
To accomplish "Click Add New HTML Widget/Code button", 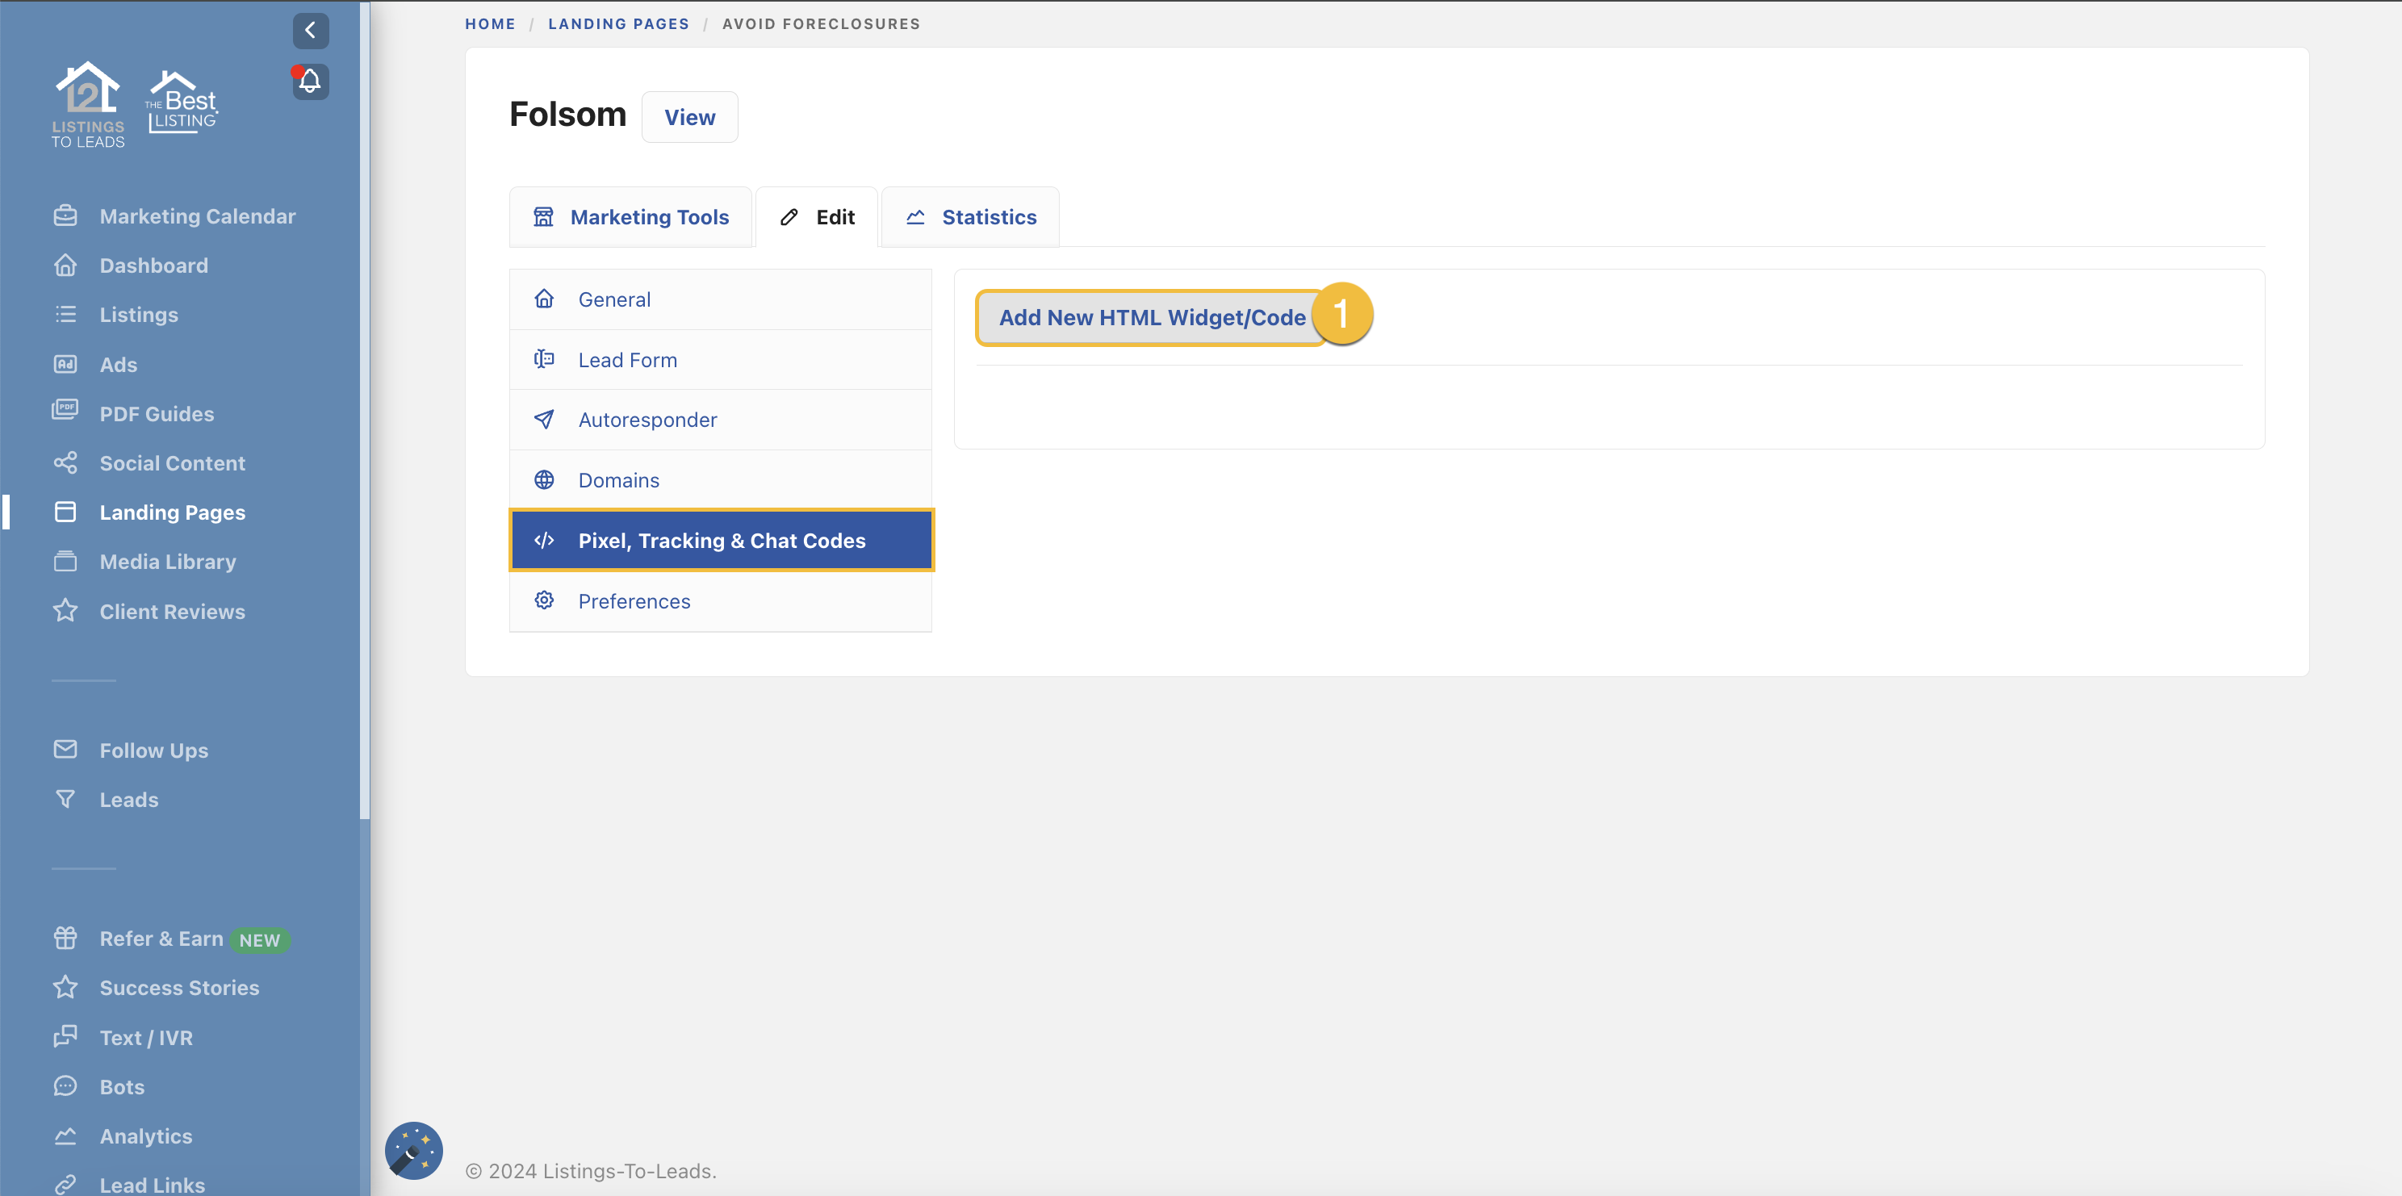I will 1152,318.
